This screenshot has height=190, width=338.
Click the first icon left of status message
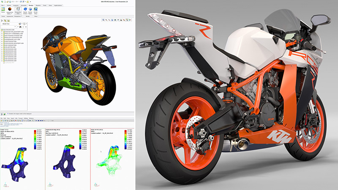point(2,114)
